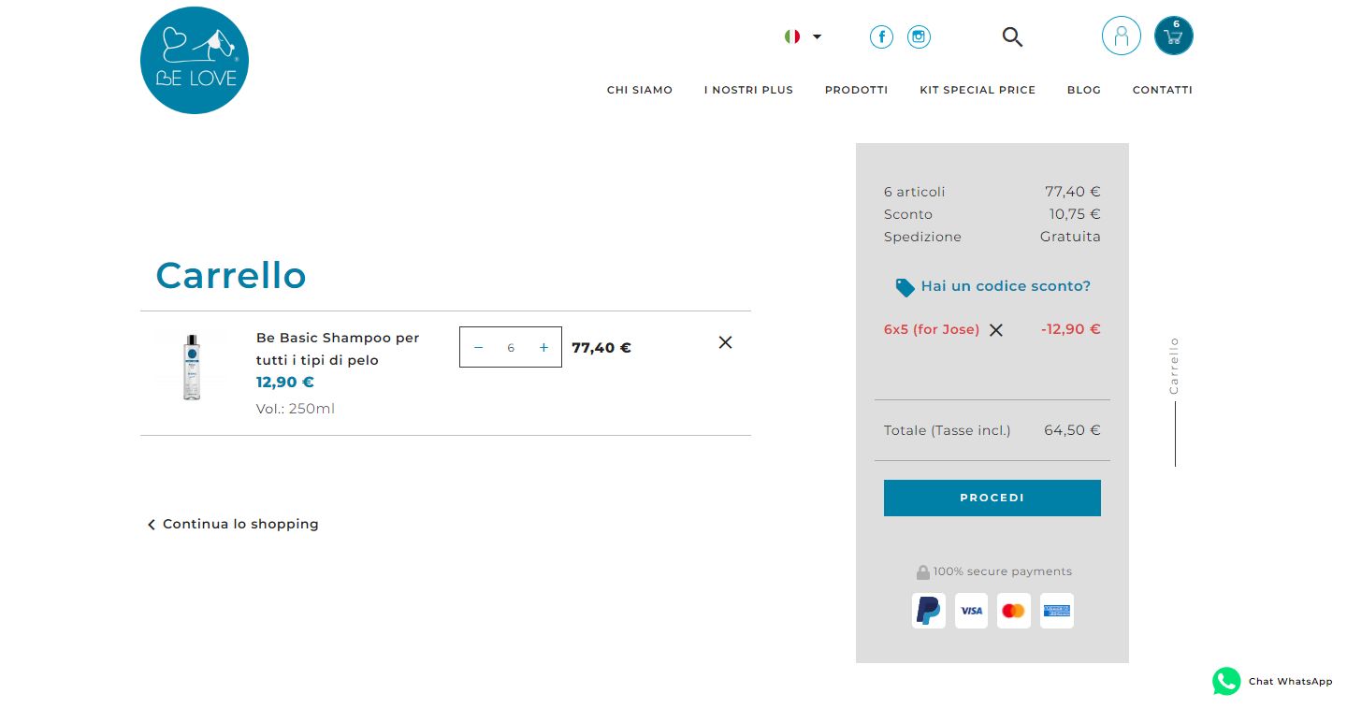
Task: Open the user account icon
Action: point(1121,36)
